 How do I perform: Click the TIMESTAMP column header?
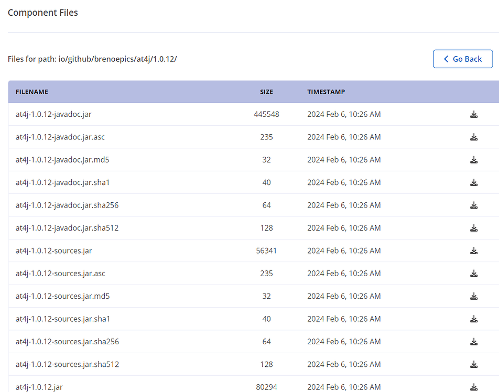point(326,92)
